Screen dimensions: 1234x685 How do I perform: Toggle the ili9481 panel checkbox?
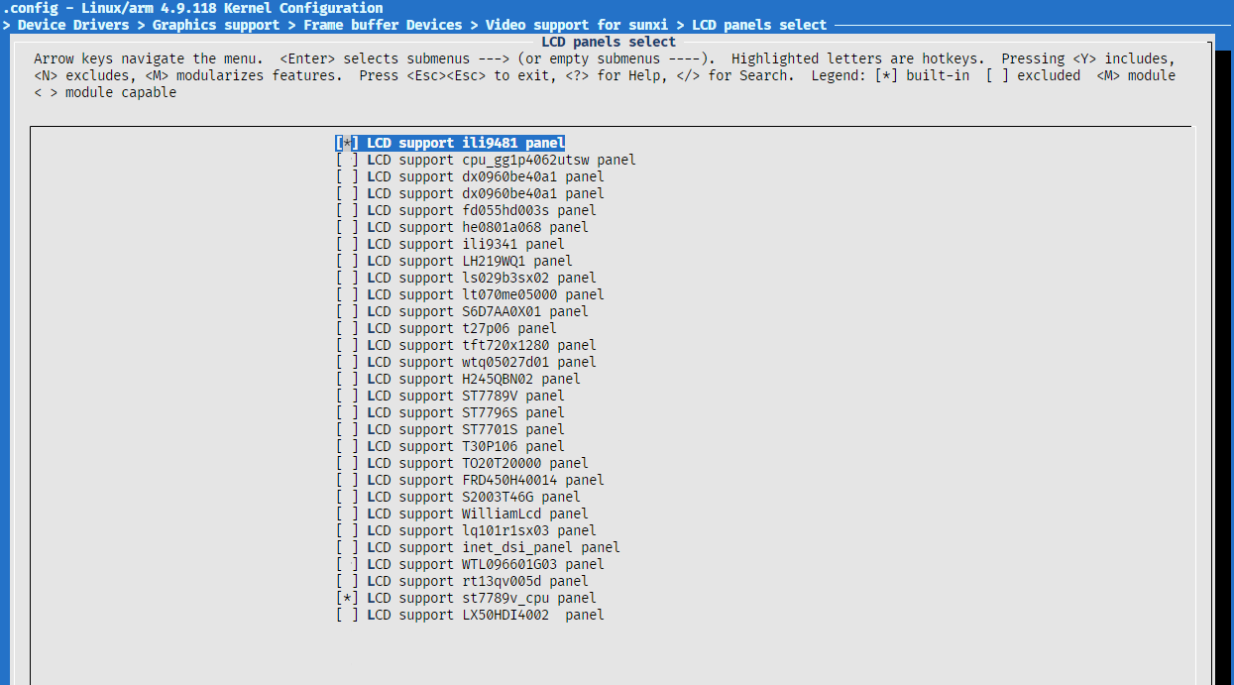[x=347, y=143]
